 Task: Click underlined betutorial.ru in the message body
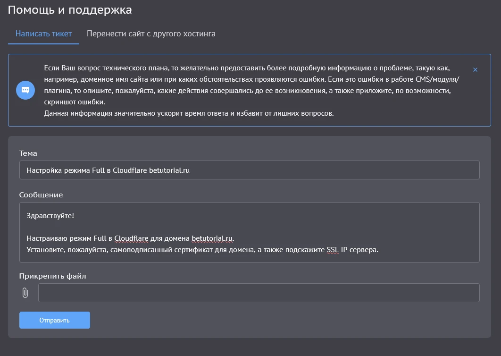[212, 237]
